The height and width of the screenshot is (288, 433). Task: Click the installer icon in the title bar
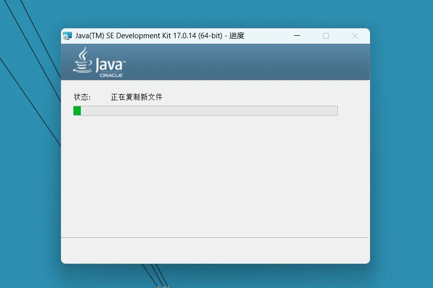(x=67, y=36)
